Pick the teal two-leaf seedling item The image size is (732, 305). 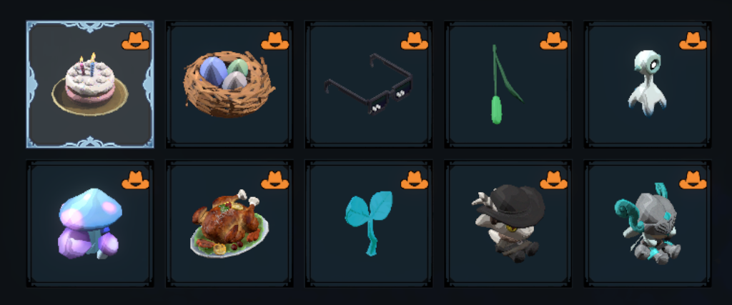coord(369,224)
